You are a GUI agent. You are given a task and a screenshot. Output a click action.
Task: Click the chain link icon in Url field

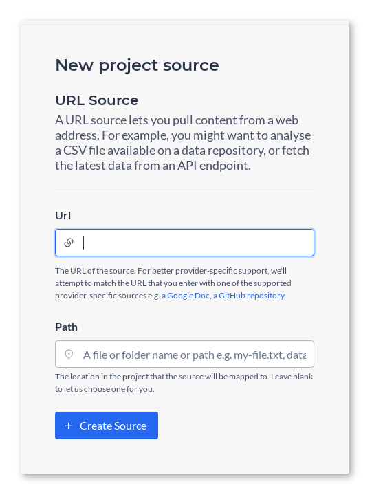[69, 243]
